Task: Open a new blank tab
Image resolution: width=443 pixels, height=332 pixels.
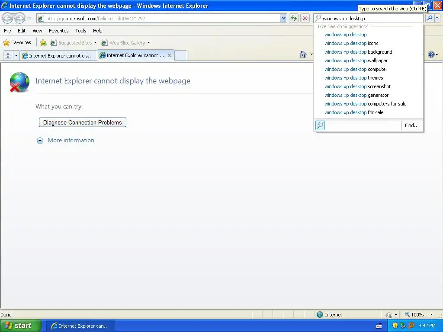Action: [181, 56]
